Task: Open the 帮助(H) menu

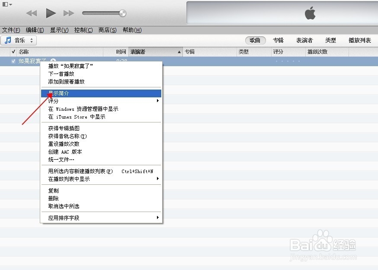Action: click(x=132, y=30)
